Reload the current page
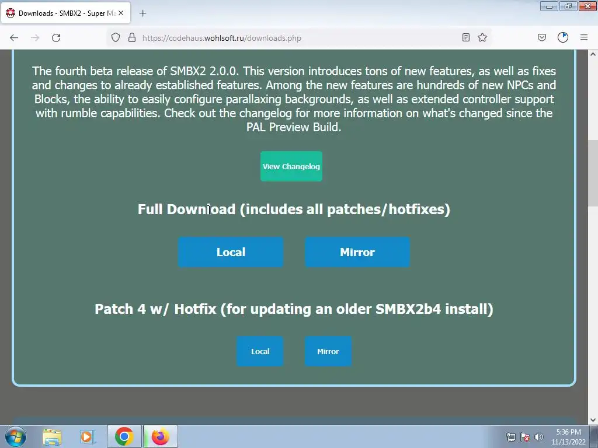 tap(56, 38)
